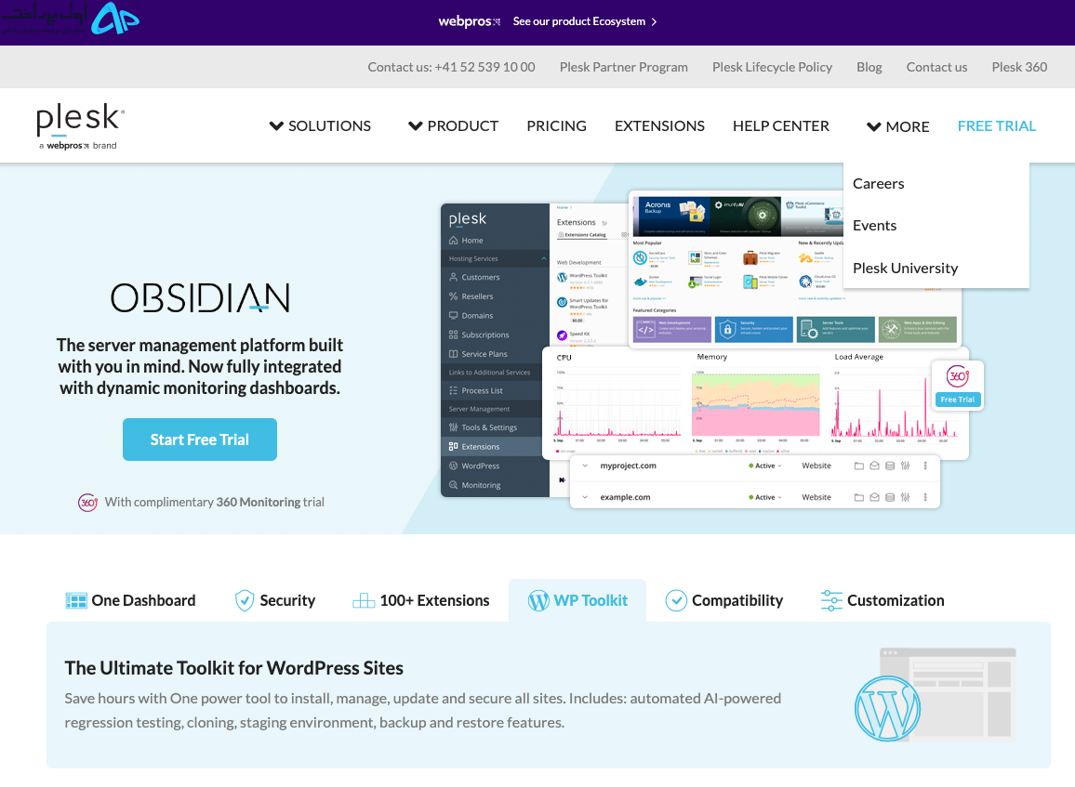The width and height of the screenshot is (1075, 787).
Task: Click the arrow beside See our product Ecosystem
Action: 654,22
